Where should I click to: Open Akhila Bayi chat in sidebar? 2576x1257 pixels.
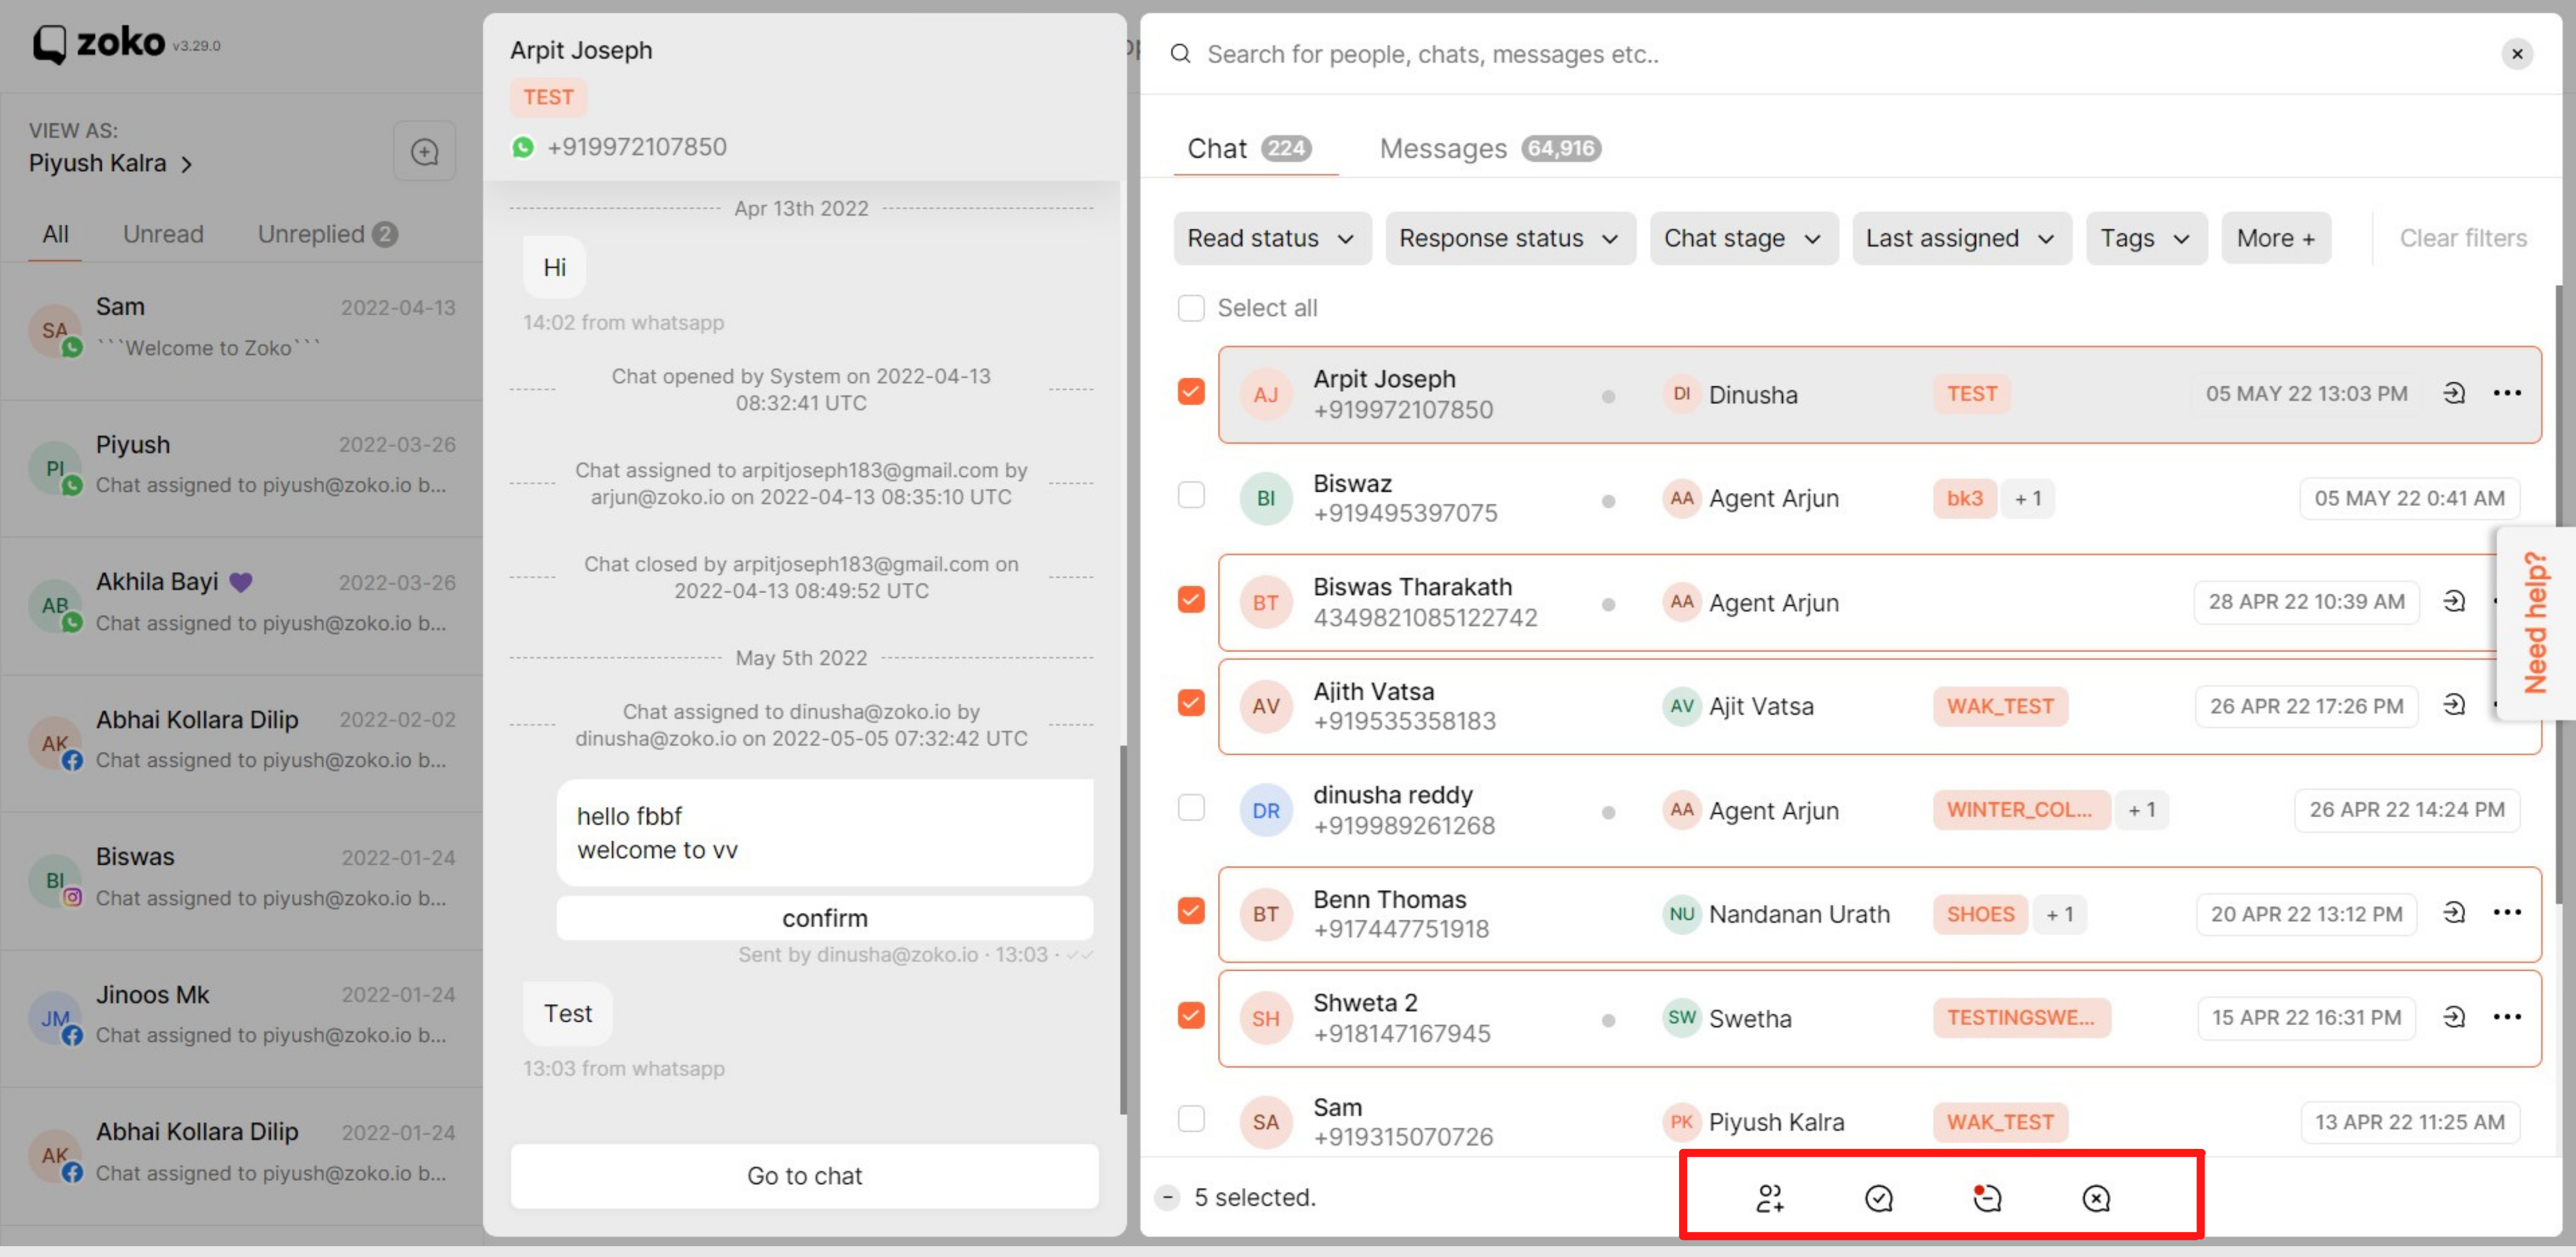(x=241, y=606)
